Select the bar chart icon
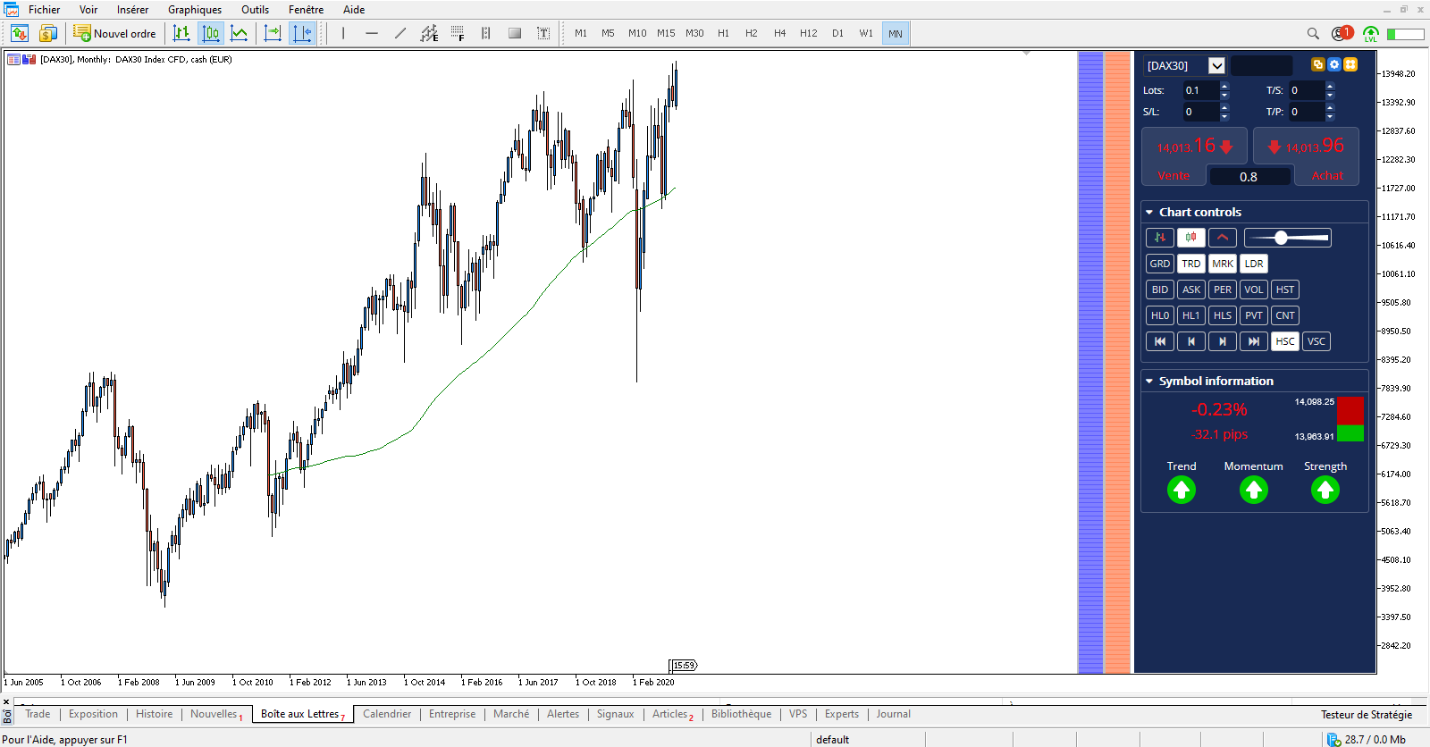This screenshot has height=747, width=1430. tap(181, 34)
